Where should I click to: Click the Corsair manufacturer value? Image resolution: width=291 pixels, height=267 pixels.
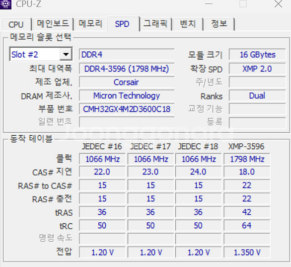(x=127, y=82)
